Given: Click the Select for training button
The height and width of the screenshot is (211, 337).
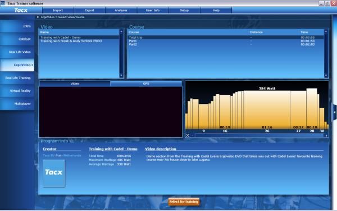Looking at the screenshot, I should pos(184,202).
